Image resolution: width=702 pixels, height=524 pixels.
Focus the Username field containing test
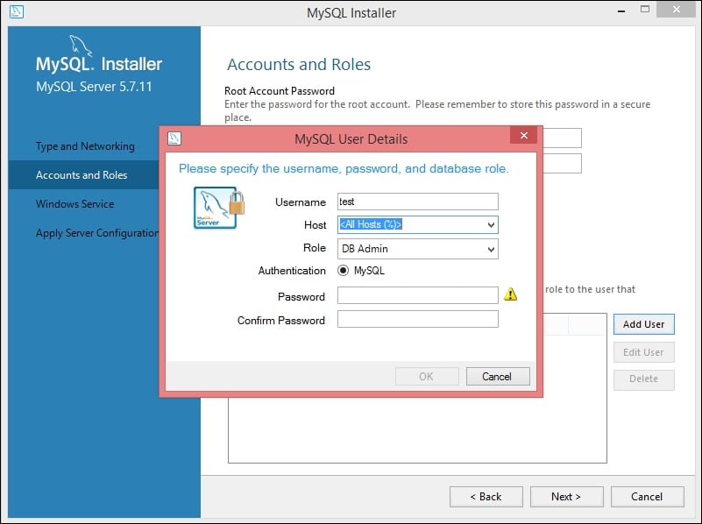pos(417,202)
